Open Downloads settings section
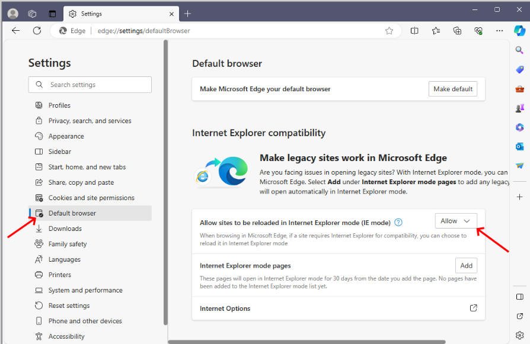 [90, 229]
